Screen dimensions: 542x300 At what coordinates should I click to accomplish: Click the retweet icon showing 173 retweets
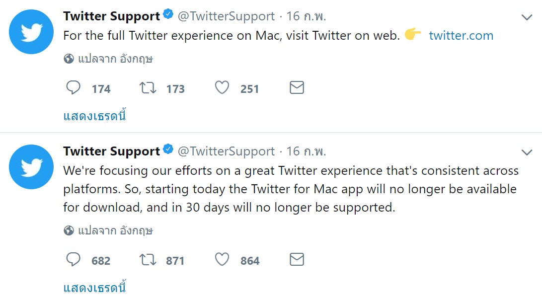148,87
